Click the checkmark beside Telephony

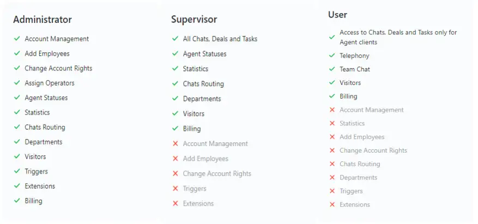click(332, 56)
